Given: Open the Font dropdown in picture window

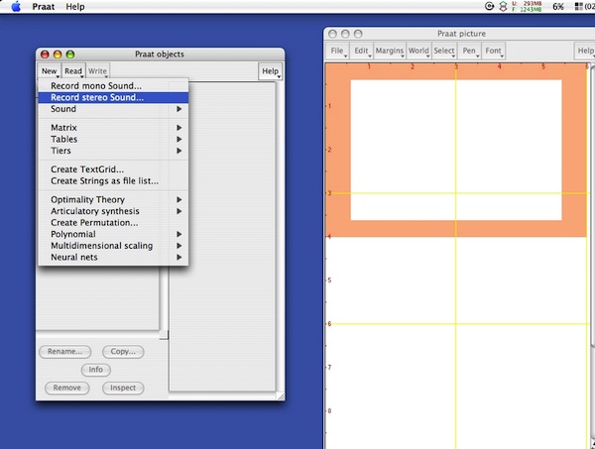Looking at the screenshot, I should [x=494, y=50].
